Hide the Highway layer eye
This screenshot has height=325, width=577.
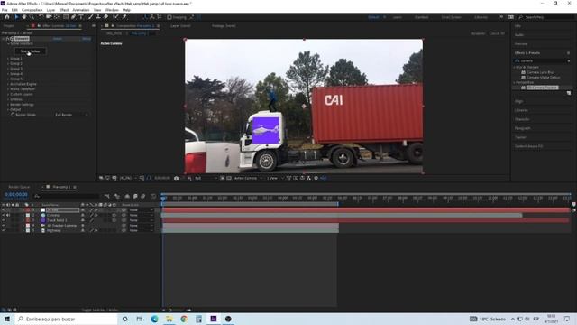4,231
